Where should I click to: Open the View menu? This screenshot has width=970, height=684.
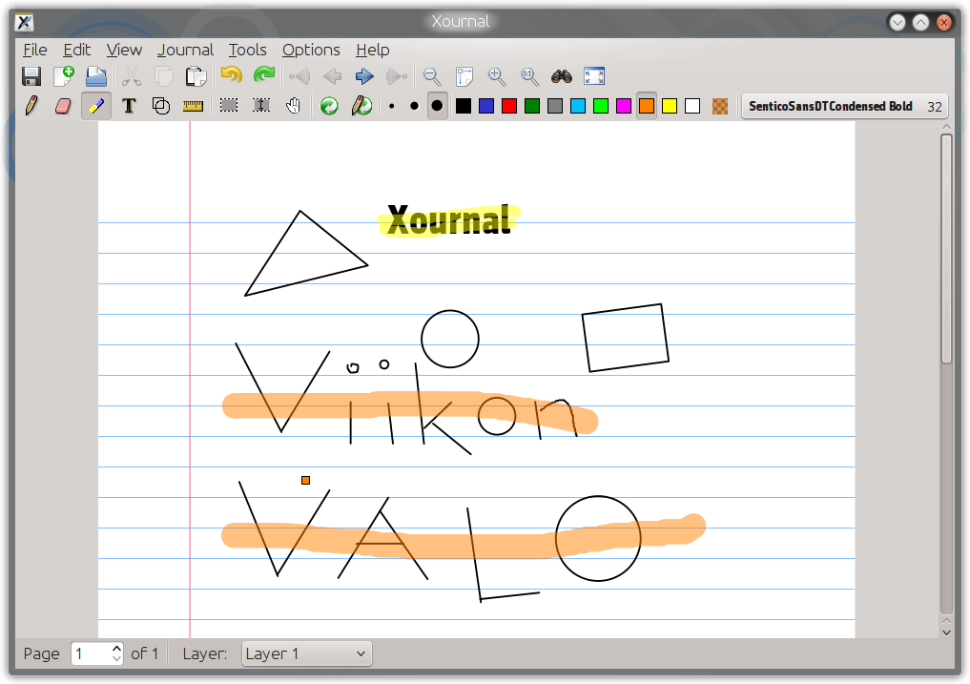click(x=124, y=50)
